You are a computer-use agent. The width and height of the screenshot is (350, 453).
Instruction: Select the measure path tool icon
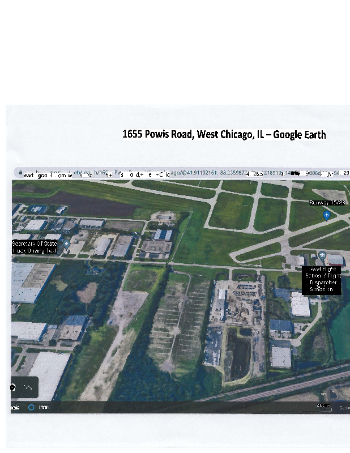click(28, 387)
